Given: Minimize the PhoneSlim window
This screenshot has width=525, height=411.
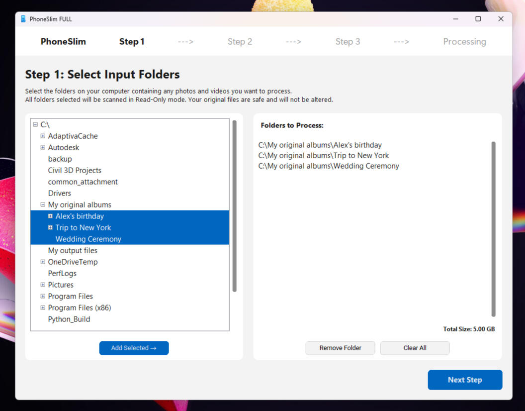Looking at the screenshot, I should click(x=456, y=19).
